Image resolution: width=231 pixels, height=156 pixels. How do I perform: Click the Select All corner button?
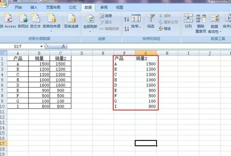click(x=3, y=53)
